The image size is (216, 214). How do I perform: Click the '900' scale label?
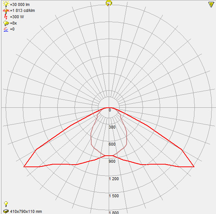tap(112, 161)
